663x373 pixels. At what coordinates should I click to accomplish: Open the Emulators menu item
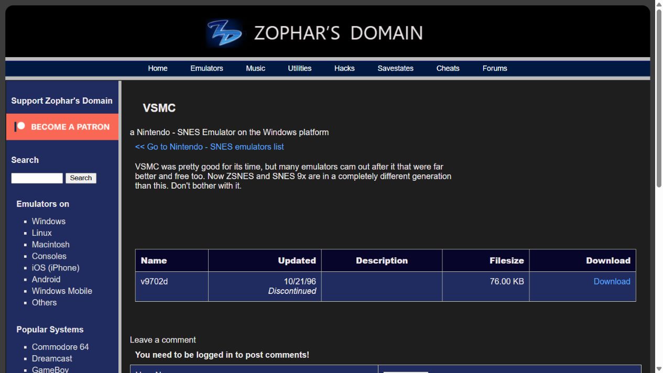click(x=206, y=68)
